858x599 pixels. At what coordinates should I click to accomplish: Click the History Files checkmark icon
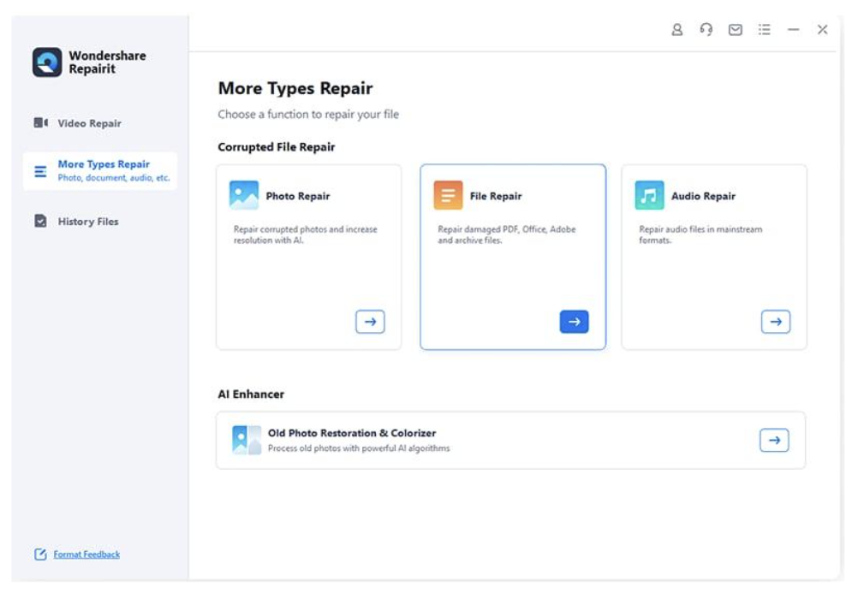tap(40, 221)
